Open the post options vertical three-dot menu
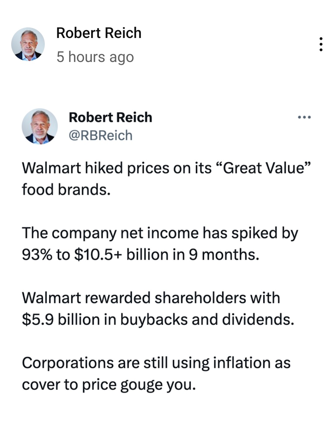The width and height of the screenshot is (336, 425). pos(321,44)
